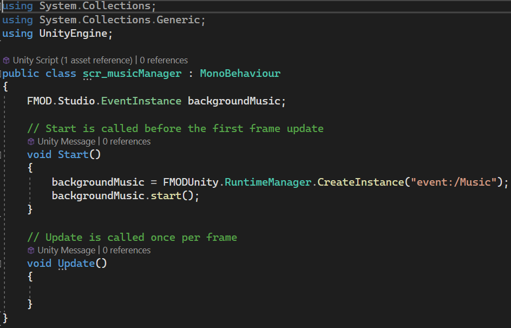
Task: Click the scr_musicManager class name
Action: (132, 73)
